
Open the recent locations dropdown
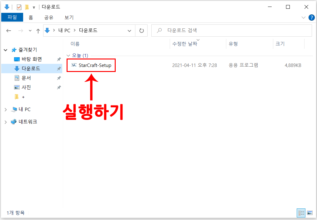pos(30,31)
